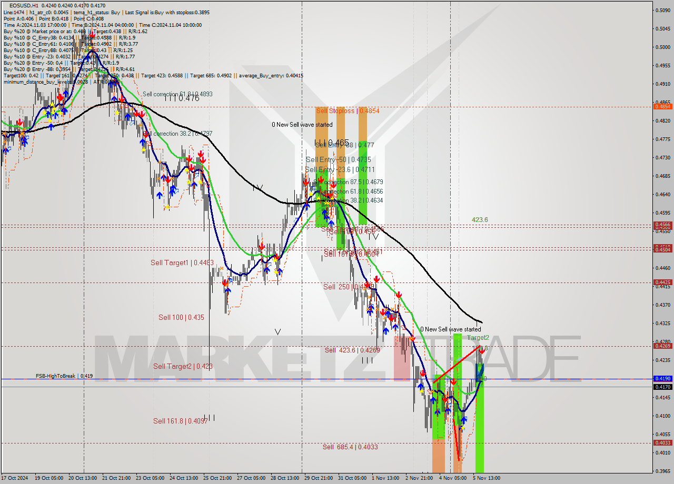Click the '2 Nov 21:00' time label
This screenshot has width=674, height=484.
point(419,478)
